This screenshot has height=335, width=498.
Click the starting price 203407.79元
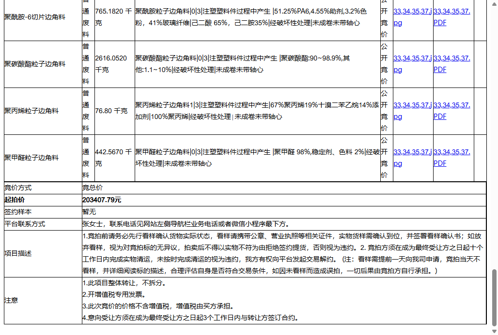102,200
